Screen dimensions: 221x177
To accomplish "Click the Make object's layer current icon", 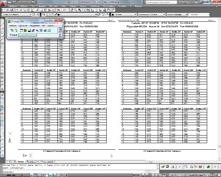I will [99, 15].
